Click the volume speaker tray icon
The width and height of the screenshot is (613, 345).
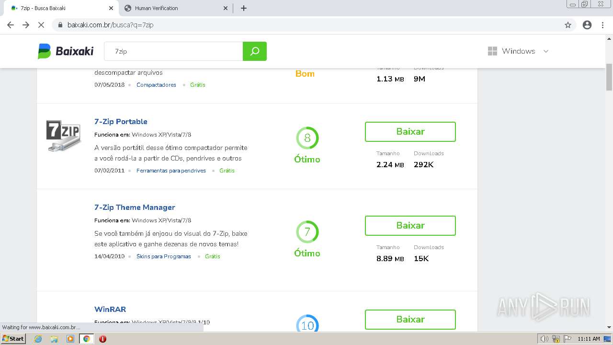[x=544, y=339]
